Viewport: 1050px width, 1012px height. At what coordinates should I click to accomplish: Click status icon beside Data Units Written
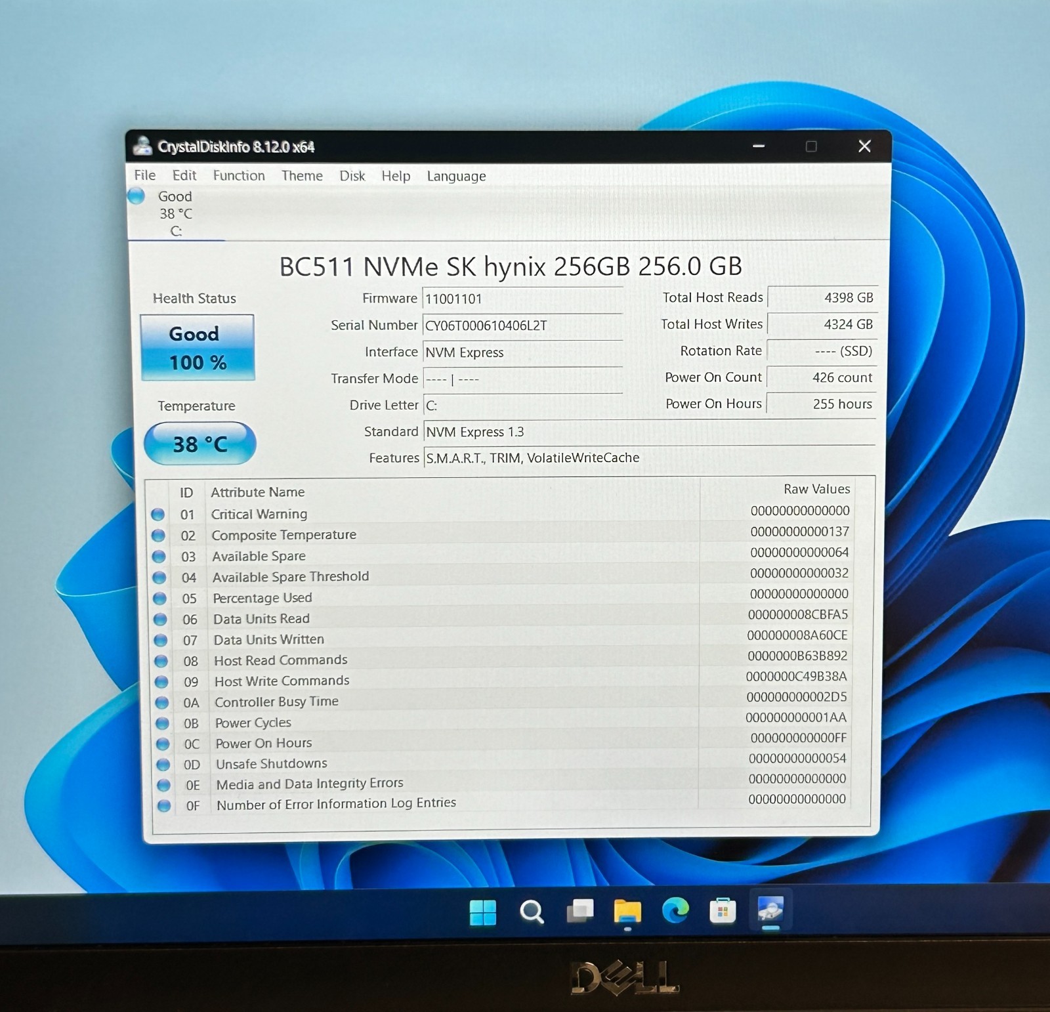click(160, 640)
